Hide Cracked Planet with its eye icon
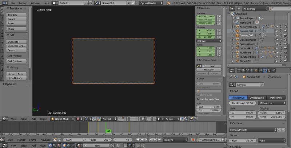Image resolution: width=291 pixels, height=148 pixels. tap(277, 40)
